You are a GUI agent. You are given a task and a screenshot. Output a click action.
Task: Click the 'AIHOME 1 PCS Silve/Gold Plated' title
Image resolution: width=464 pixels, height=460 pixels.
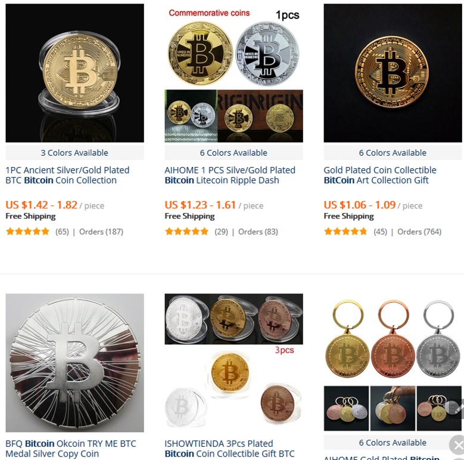(230, 175)
